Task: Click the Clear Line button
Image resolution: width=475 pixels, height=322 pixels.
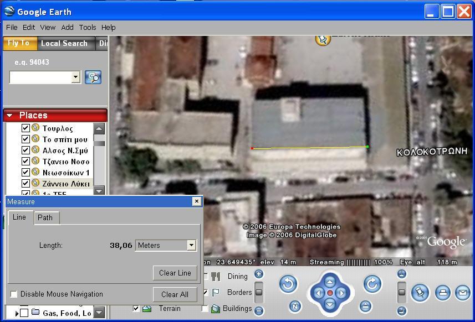Action: pyautogui.click(x=175, y=273)
